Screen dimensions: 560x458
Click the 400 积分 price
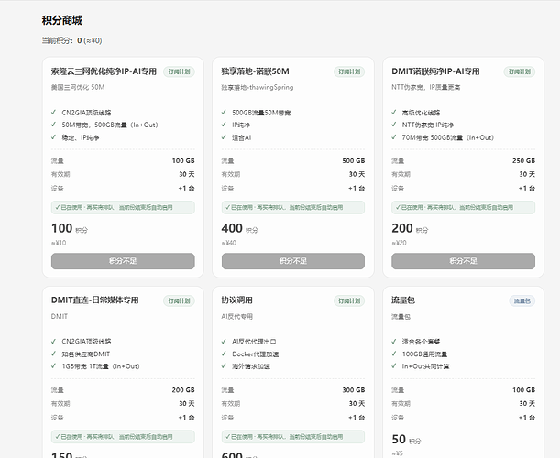(x=239, y=228)
